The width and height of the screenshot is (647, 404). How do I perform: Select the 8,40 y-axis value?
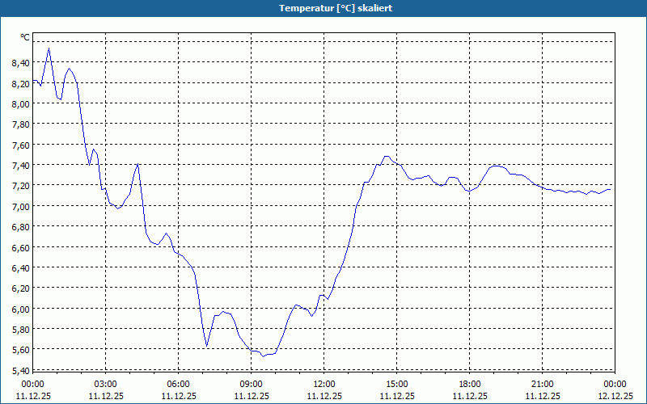[x=21, y=63]
